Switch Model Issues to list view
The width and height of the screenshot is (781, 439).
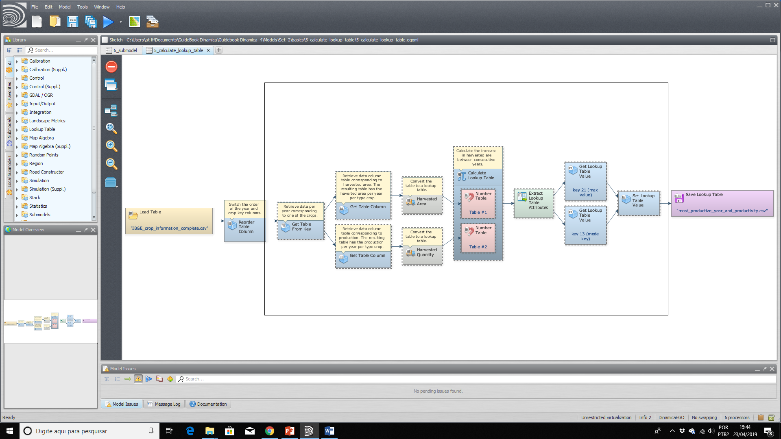(x=117, y=379)
